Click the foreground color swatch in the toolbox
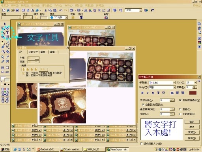The height and width of the screenshot is (152, 202). point(3,78)
